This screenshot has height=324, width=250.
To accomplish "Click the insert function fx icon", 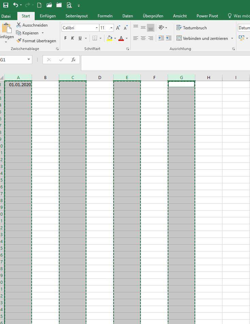I will (73, 60).
